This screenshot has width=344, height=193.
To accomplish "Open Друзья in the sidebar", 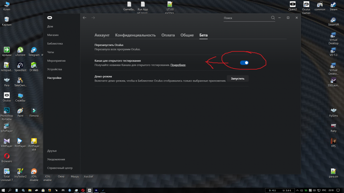I will click(52, 151).
